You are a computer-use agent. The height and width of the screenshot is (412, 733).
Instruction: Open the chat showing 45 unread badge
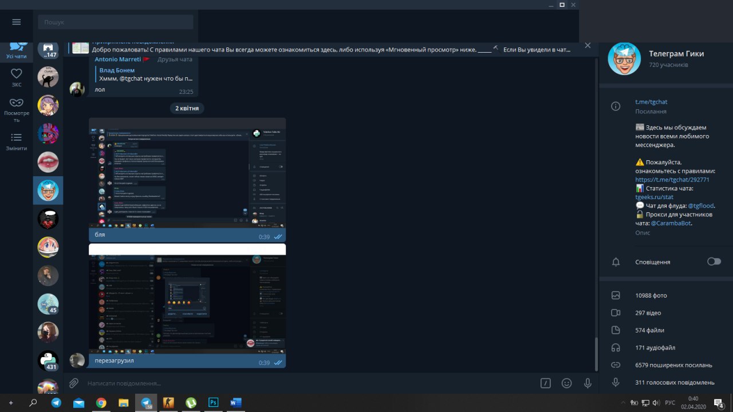click(x=48, y=304)
